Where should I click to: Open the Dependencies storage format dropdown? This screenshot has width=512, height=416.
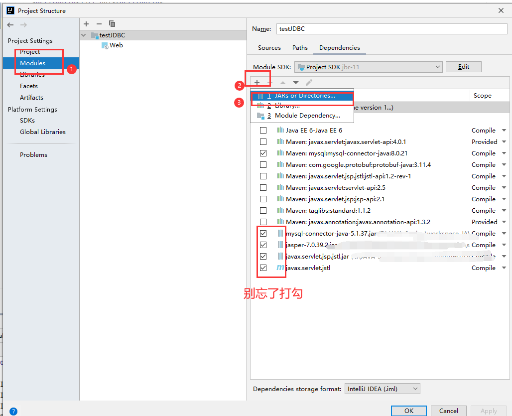pos(383,389)
